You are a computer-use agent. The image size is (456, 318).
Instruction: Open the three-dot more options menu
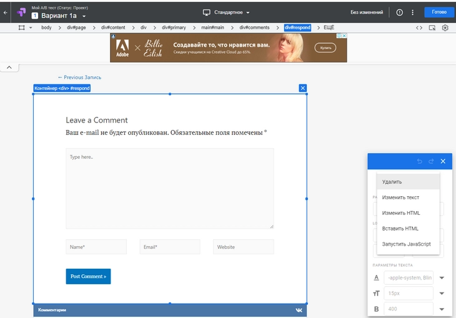click(x=412, y=12)
